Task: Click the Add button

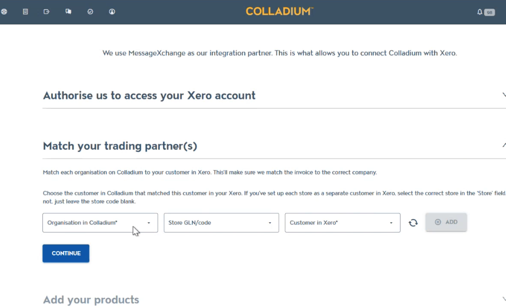Action: [x=446, y=222]
